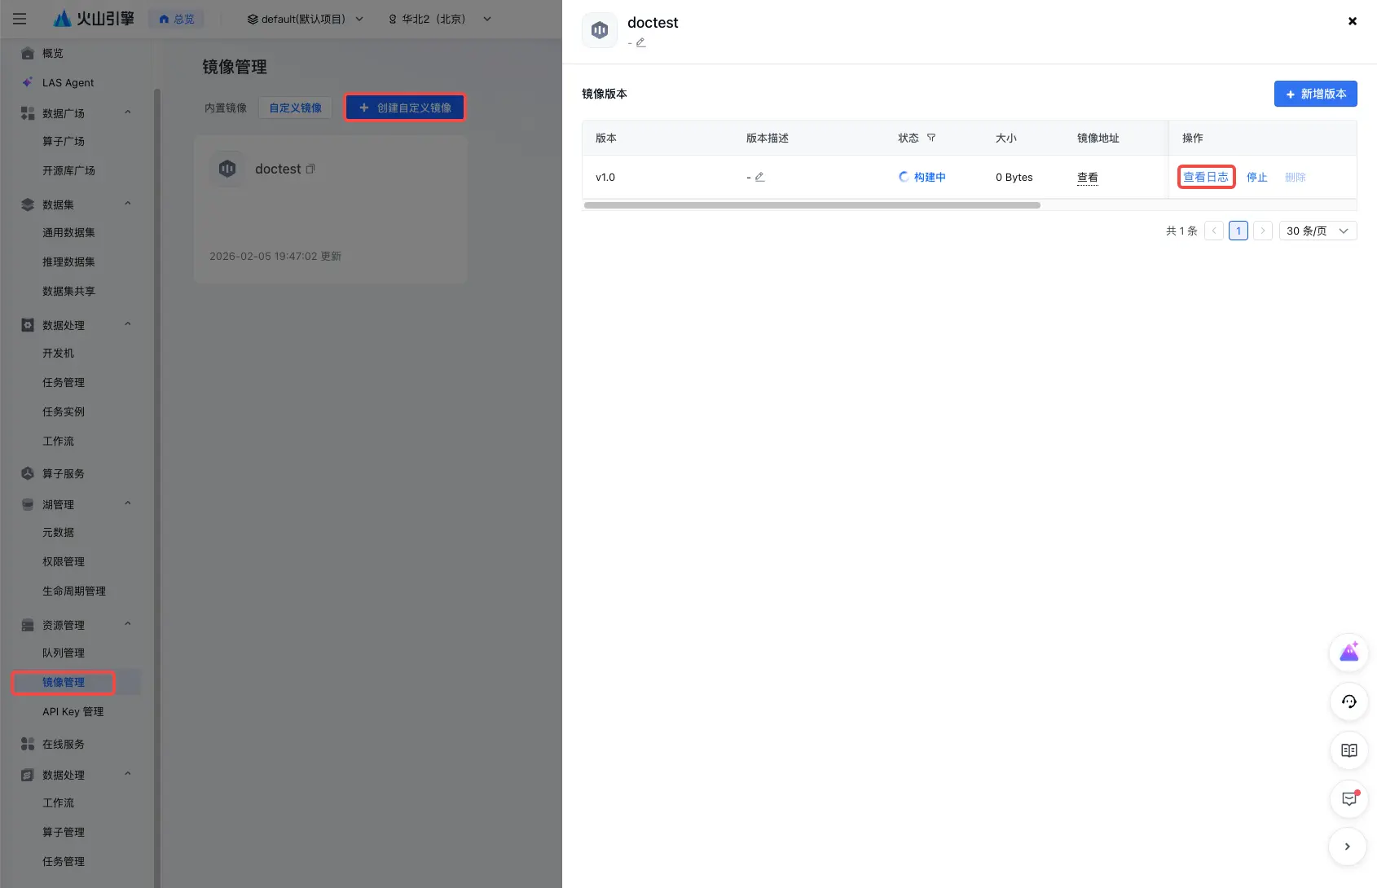Edit the v1.0 version description

(x=759, y=177)
